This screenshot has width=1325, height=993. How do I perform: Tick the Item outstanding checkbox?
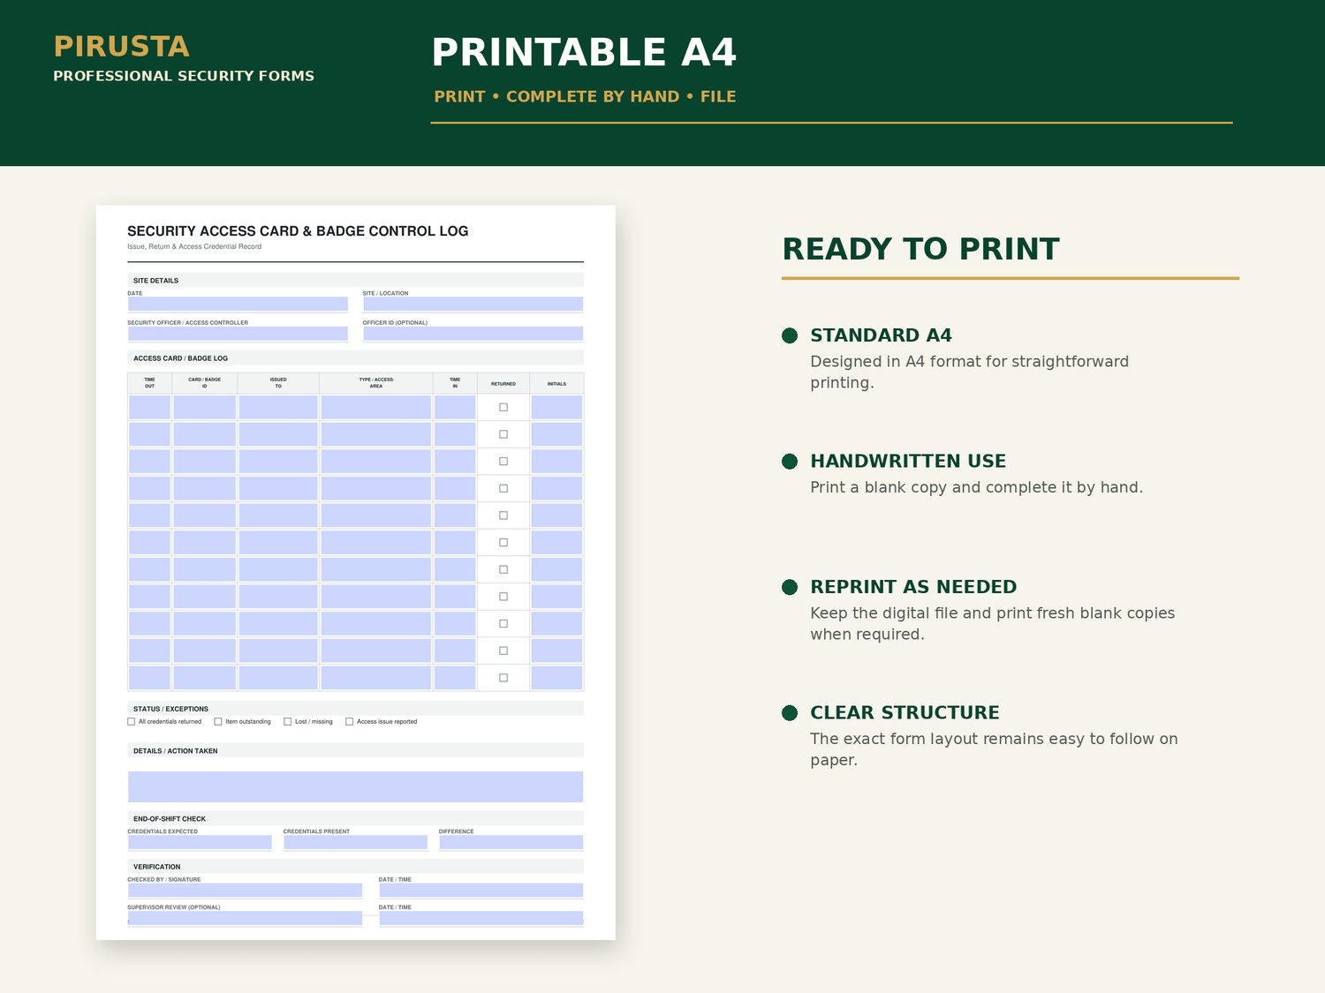[218, 722]
